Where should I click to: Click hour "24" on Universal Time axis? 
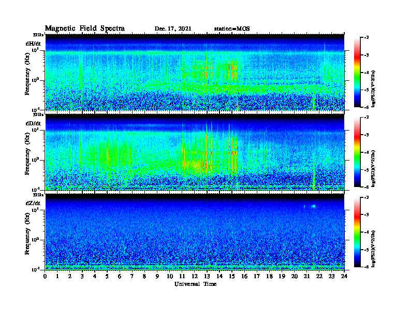point(344,276)
